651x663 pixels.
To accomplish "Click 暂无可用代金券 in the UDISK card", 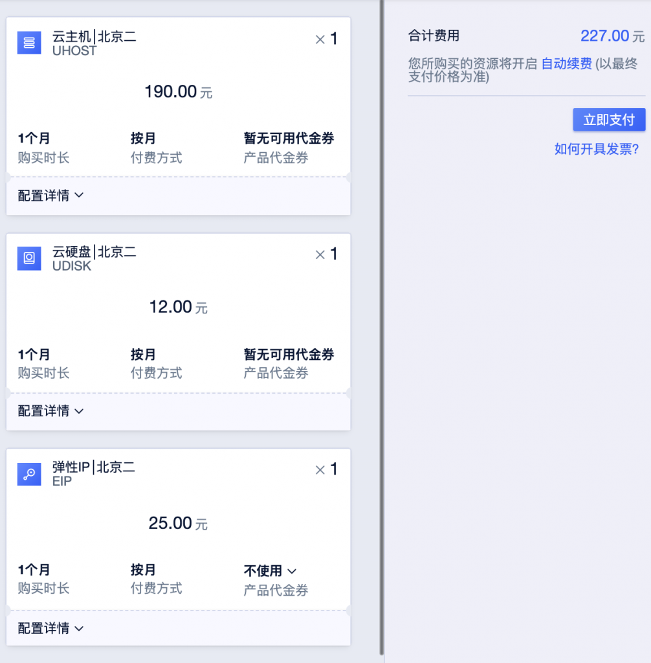I will click(289, 354).
